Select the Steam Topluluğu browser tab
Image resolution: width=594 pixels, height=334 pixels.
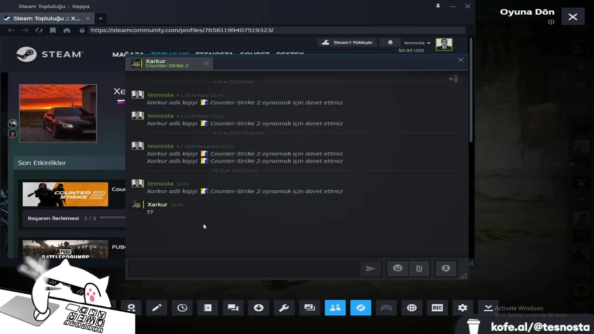pos(46,18)
